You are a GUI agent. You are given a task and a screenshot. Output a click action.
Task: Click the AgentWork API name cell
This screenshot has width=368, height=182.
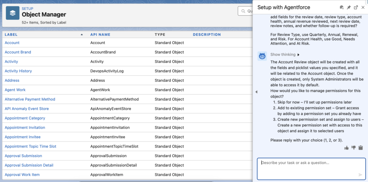100,90
